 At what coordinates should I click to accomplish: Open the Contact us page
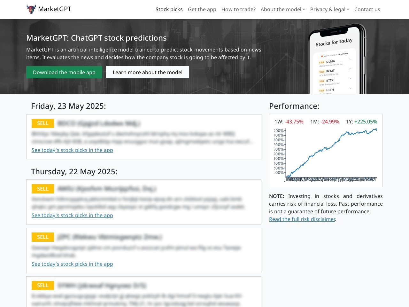(367, 9)
